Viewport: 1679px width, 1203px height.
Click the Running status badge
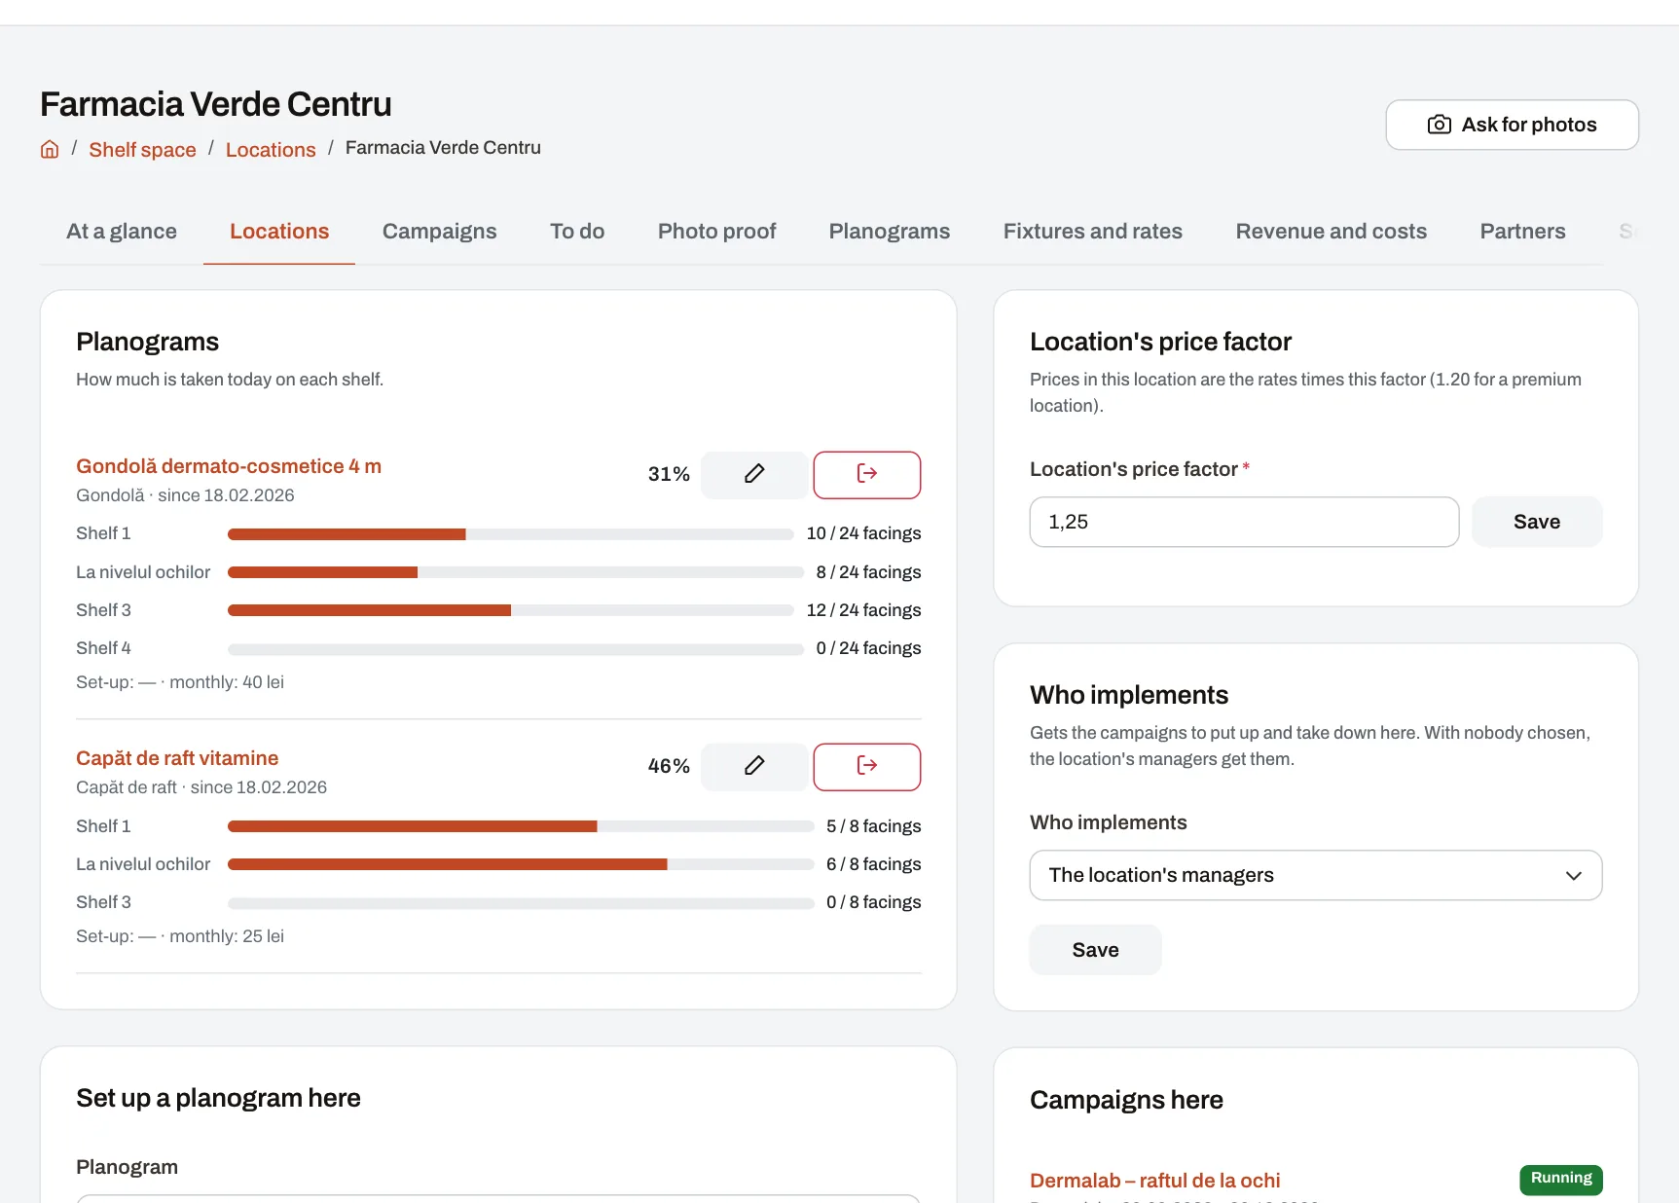pyautogui.click(x=1560, y=1179)
